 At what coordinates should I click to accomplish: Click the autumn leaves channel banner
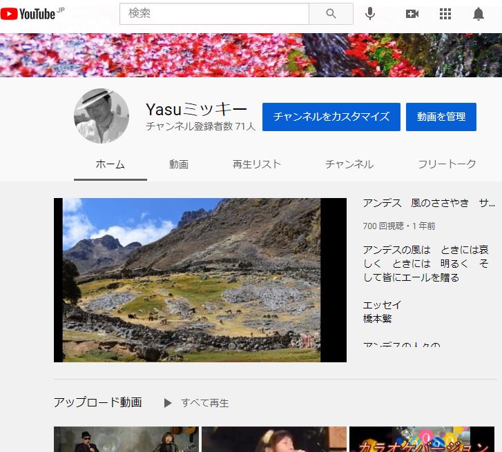click(x=251, y=55)
